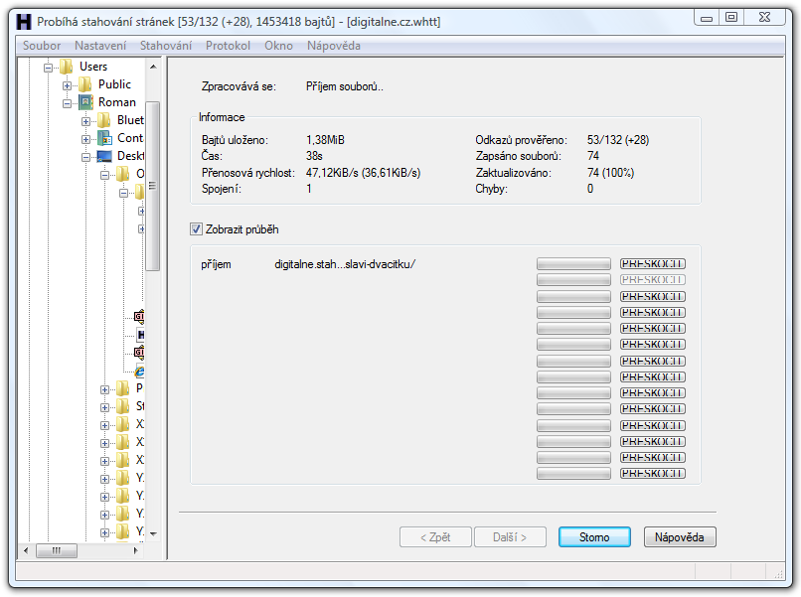Collapse the O folder node under Desktop
Viewport: 801px width, 597px height.
[104, 175]
